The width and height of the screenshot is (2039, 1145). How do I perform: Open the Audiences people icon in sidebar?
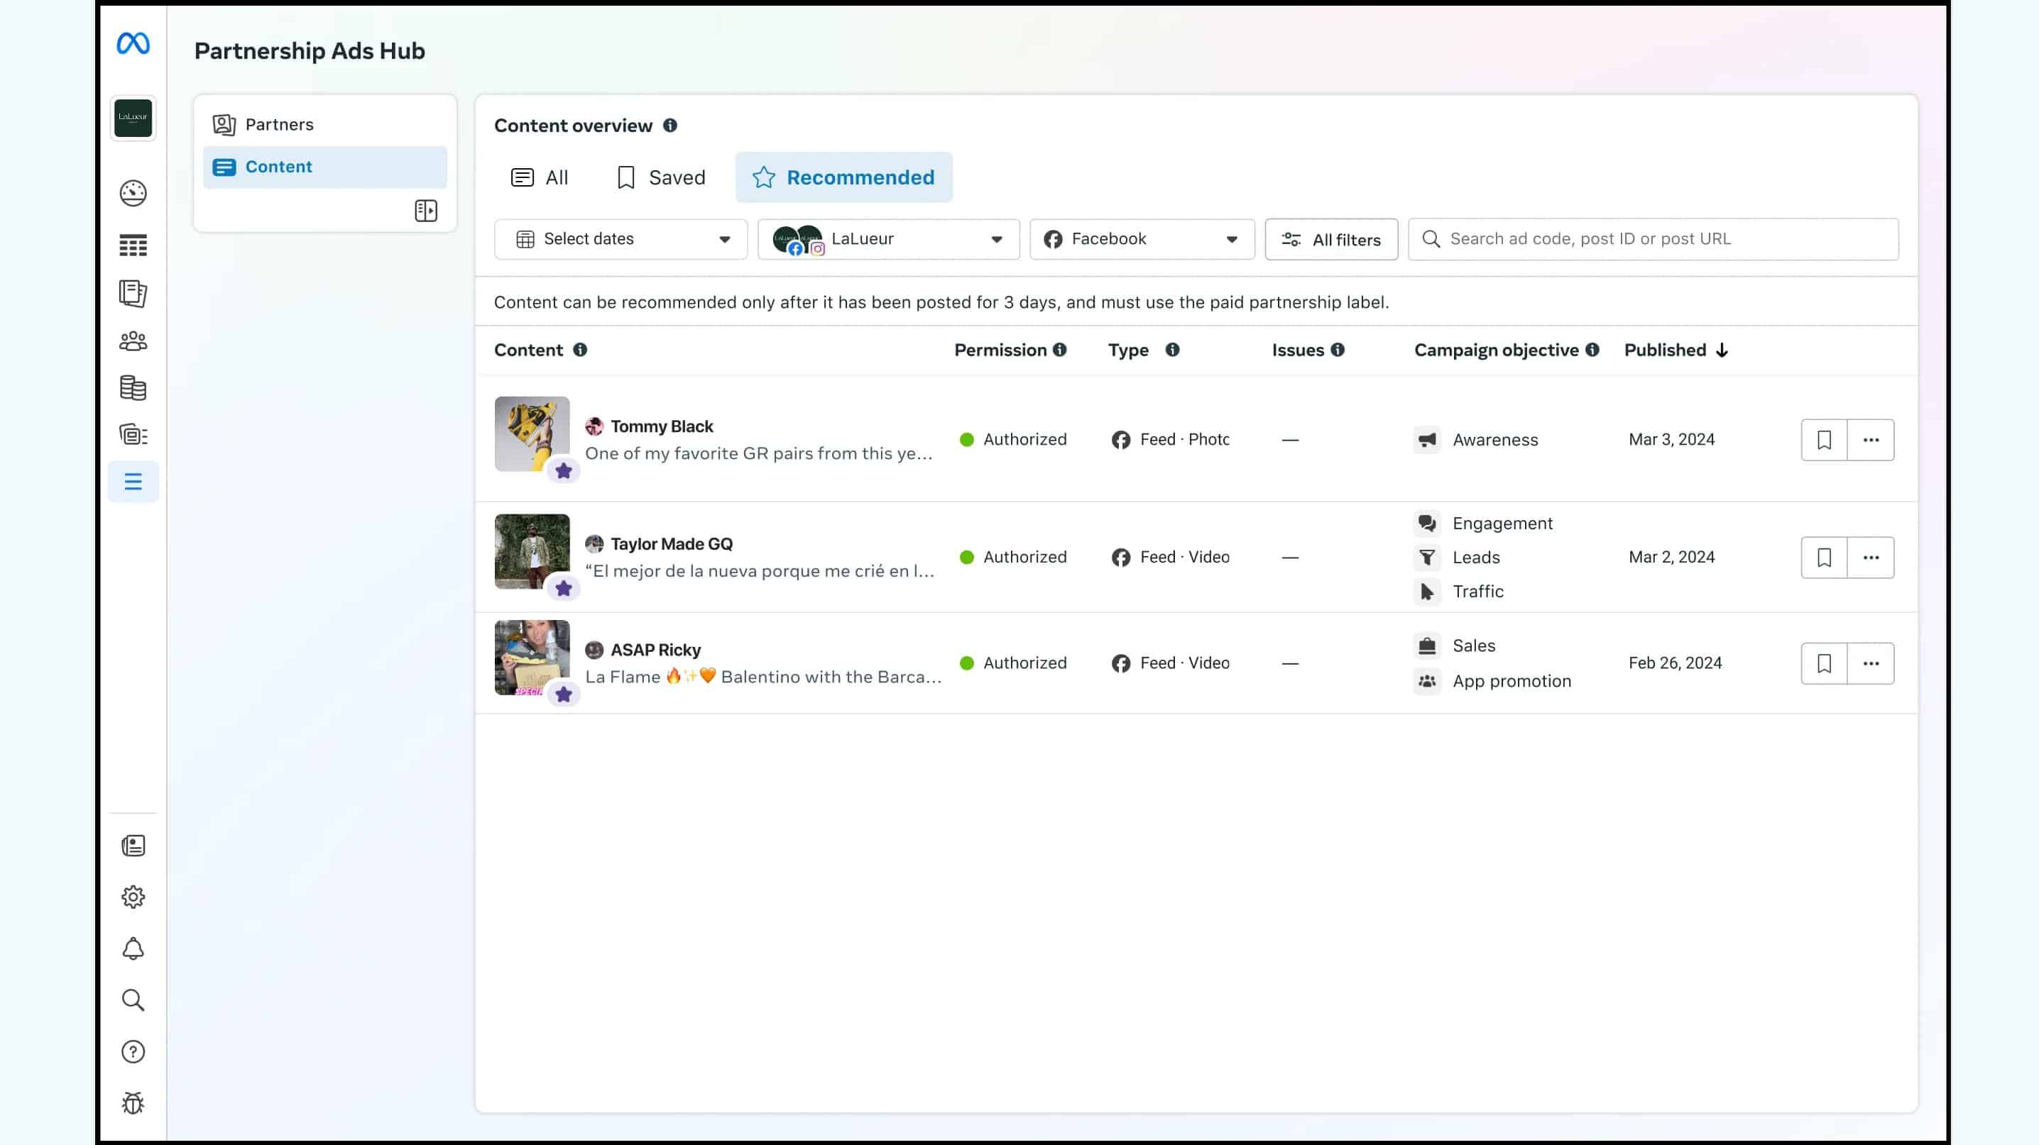133,341
